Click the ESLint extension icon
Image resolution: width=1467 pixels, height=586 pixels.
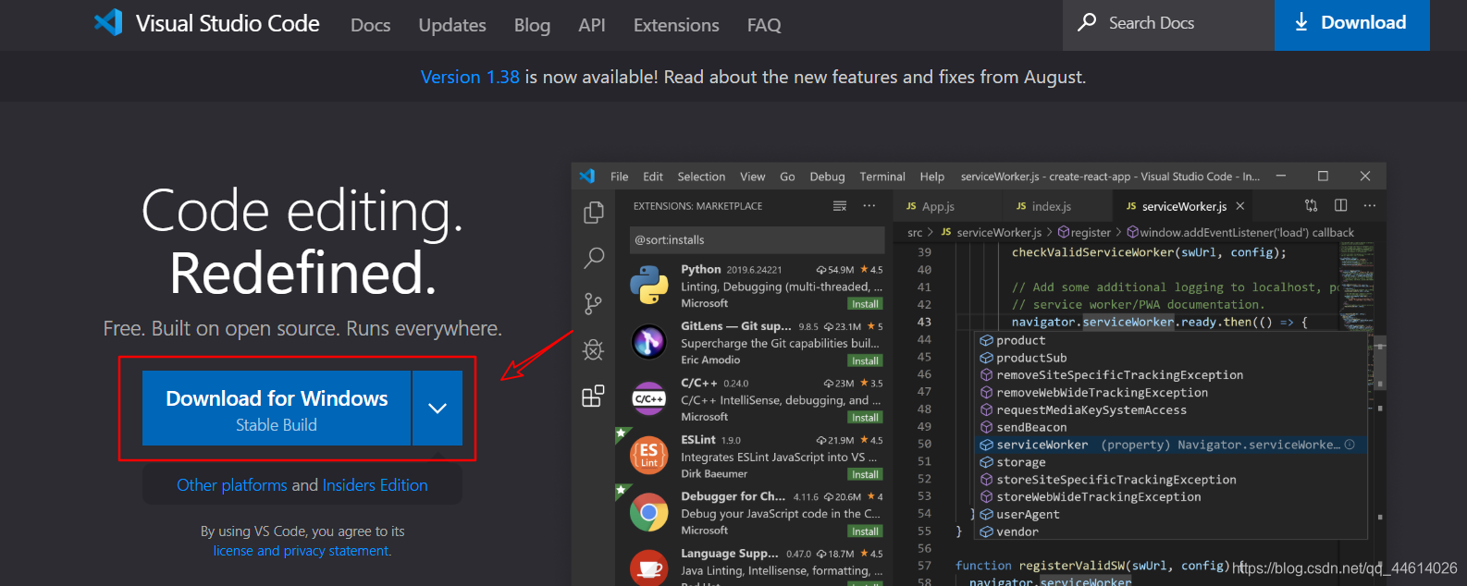[x=649, y=456]
